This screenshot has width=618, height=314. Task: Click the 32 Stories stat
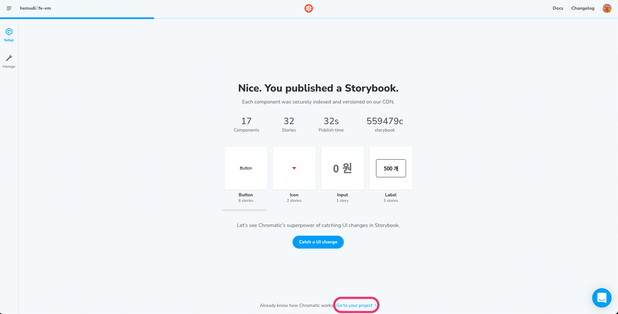tap(289, 124)
